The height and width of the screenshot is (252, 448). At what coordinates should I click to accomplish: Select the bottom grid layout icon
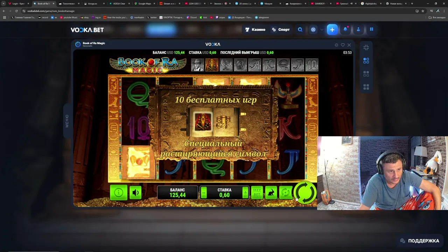click(x=366, y=87)
